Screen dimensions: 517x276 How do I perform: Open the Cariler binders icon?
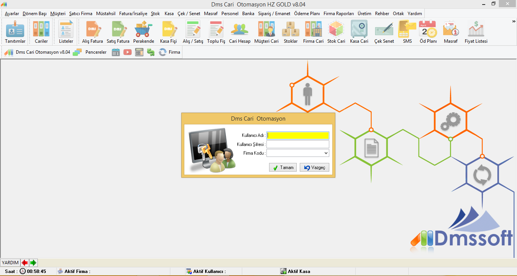point(41,32)
